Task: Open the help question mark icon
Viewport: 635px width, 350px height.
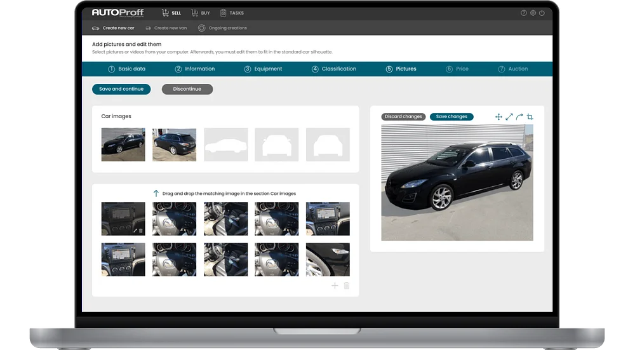Action: click(x=524, y=13)
